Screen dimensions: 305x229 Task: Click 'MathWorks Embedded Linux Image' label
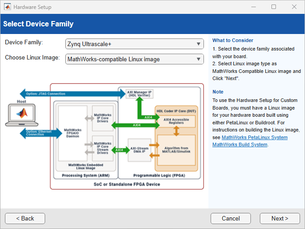85,166
